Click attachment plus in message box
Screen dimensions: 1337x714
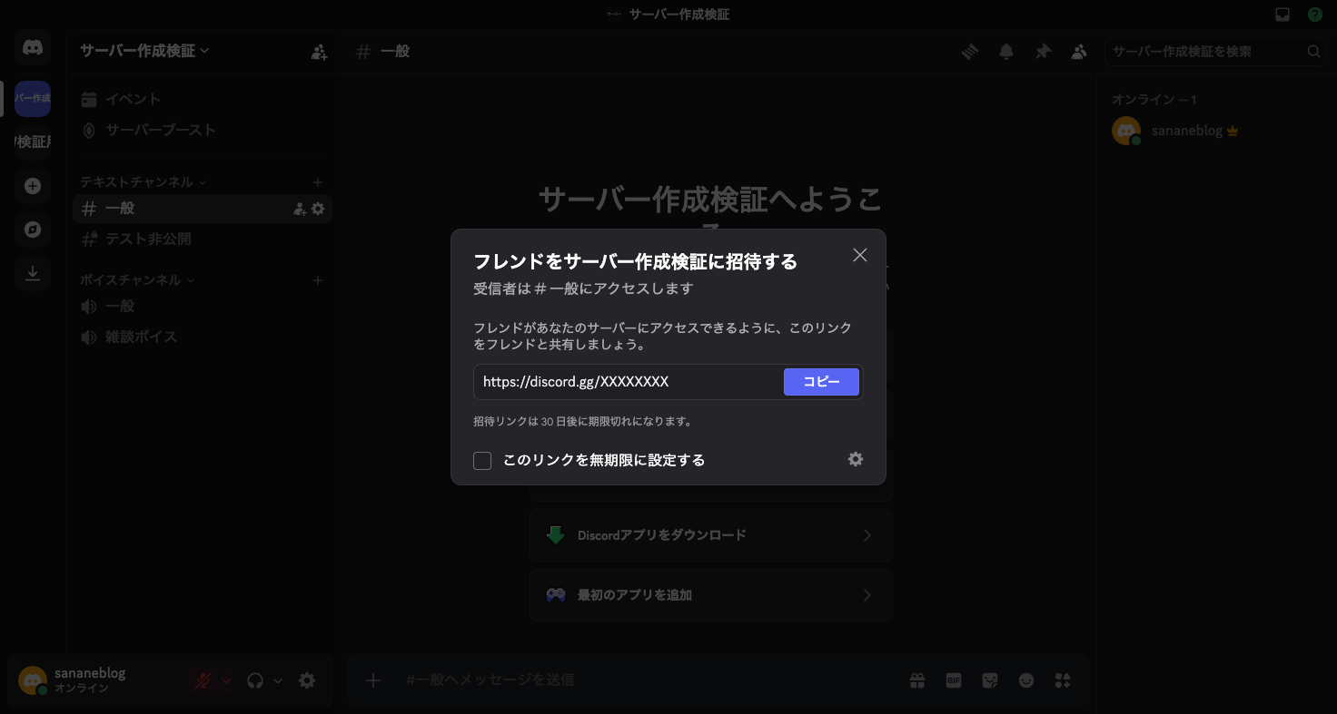(373, 680)
